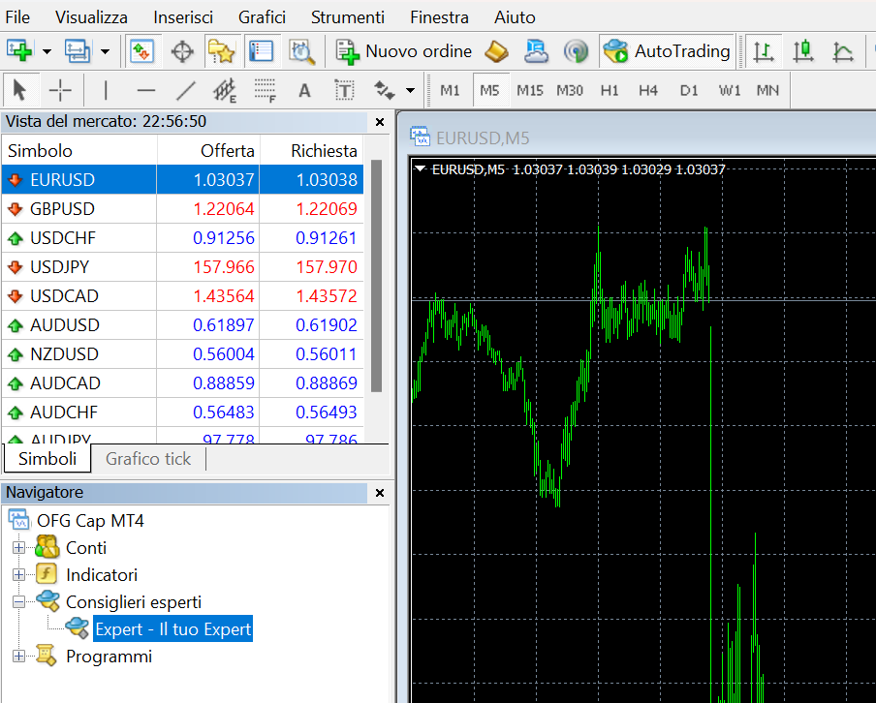The height and width of the screenshot is (703, 876).
Task: Select the M15 timeframe button
Action: 530,91
